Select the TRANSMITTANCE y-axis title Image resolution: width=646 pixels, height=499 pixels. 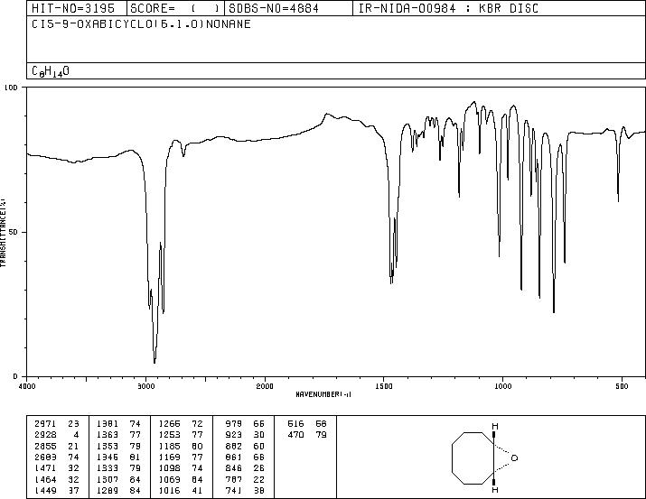(3, 232)
